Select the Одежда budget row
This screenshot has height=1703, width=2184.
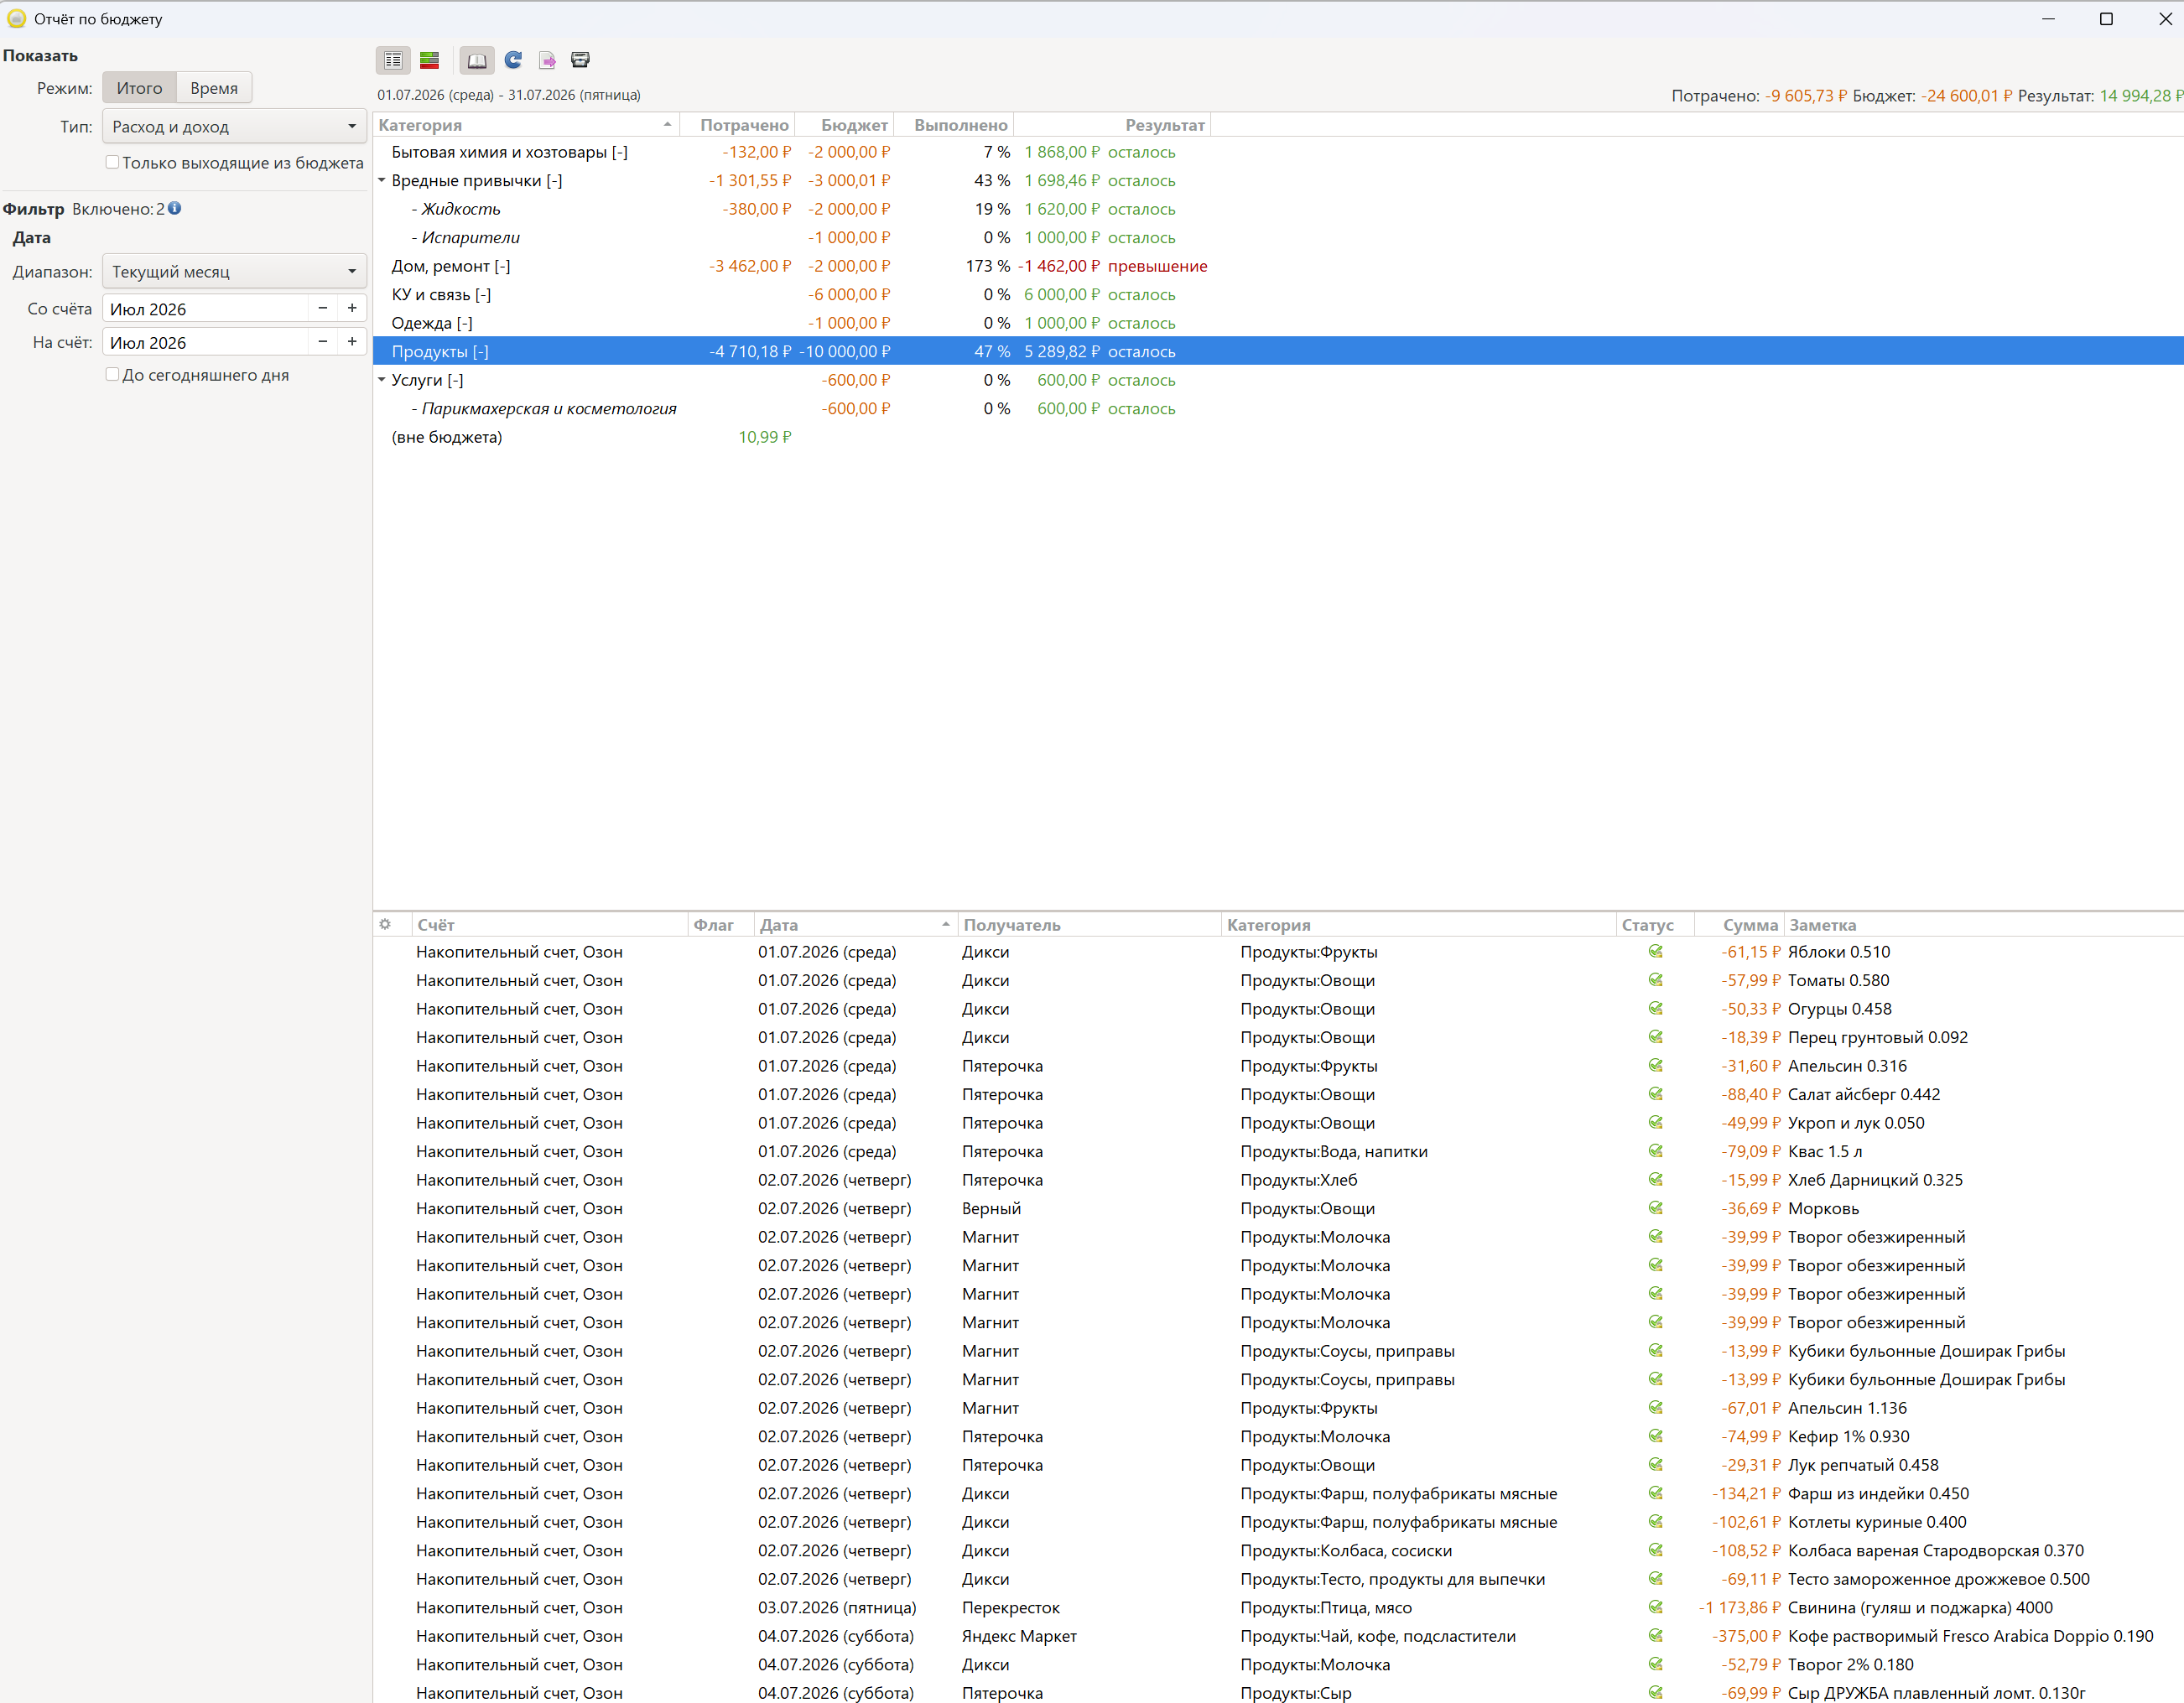(1278, 323)
